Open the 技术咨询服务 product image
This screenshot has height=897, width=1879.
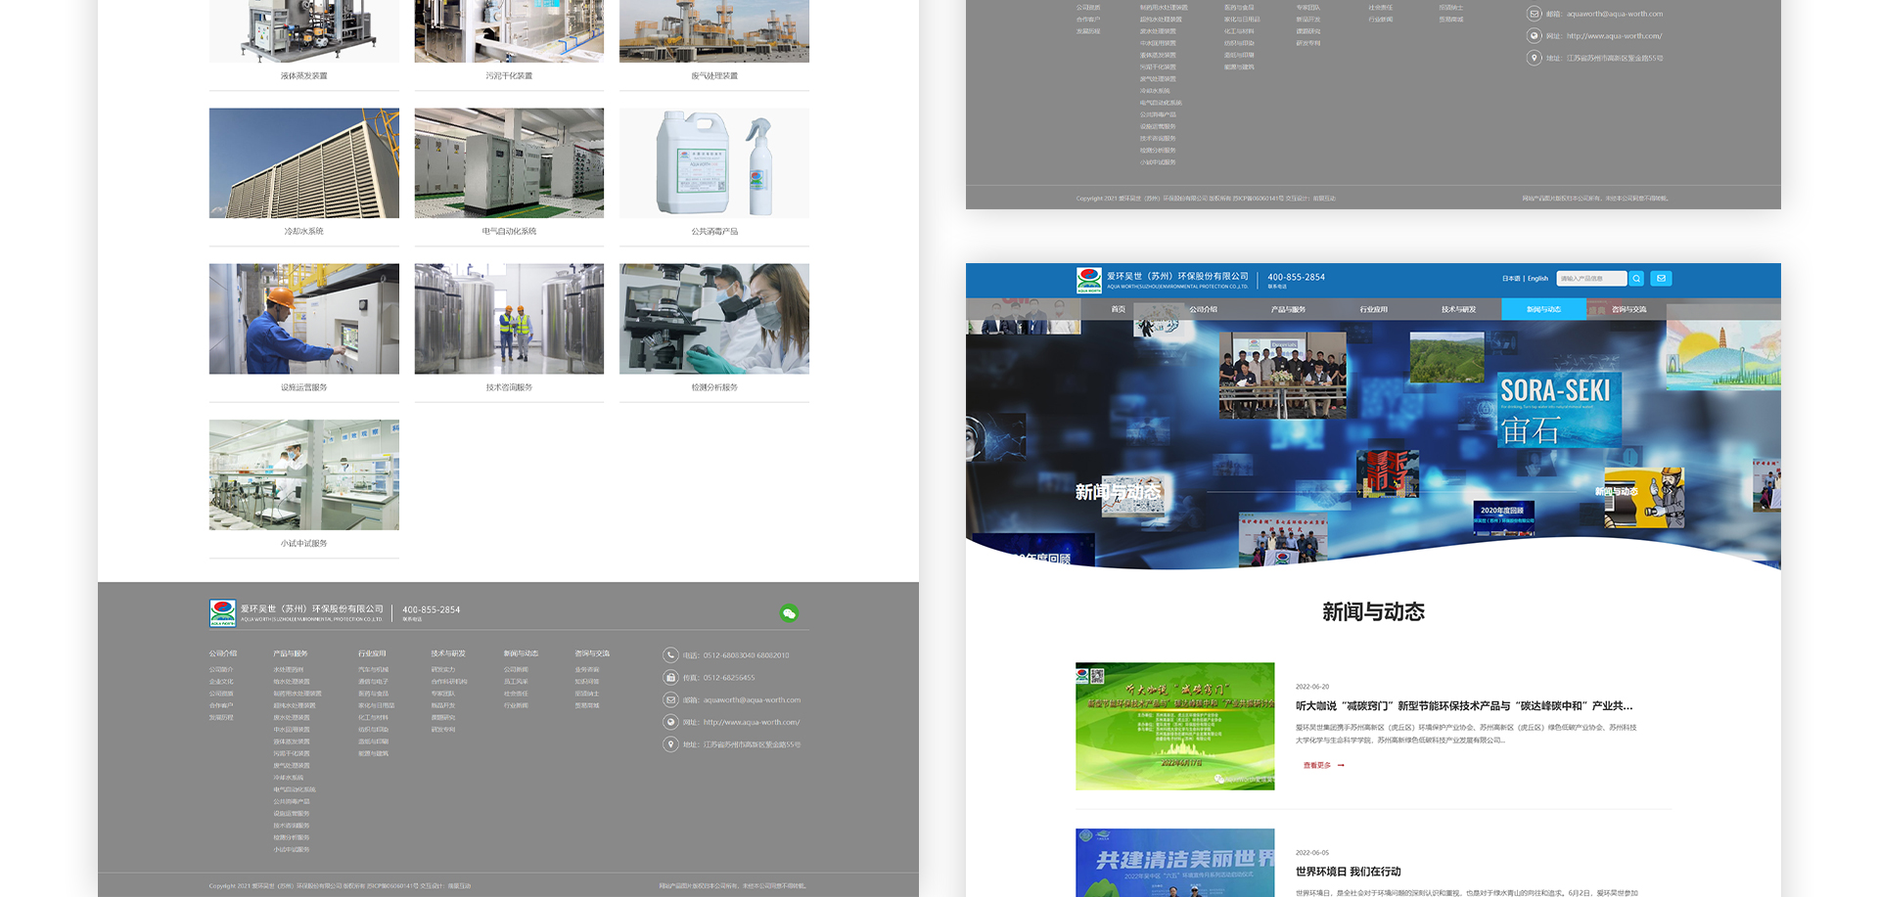click(509, 319)
